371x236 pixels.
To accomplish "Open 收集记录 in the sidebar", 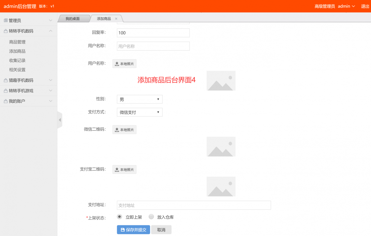I will [x=17, y=60].
